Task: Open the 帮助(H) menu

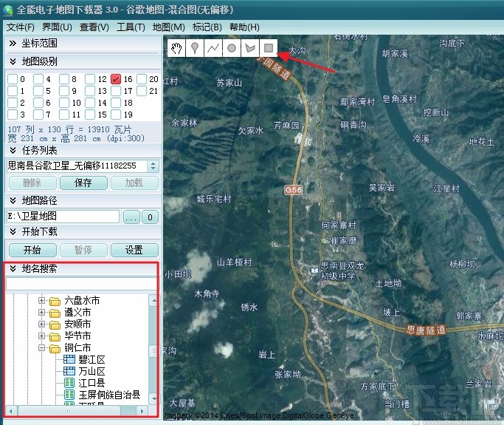Action: pyautogui.click(x=244, y=27)
